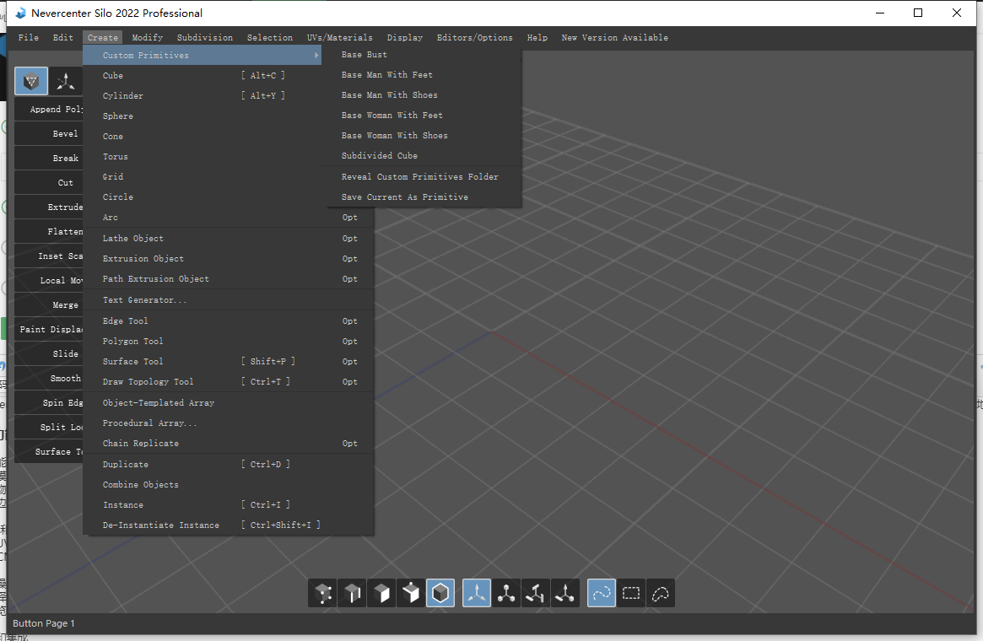Click the highlighted mesh cube icon above Append Poly
The image size is (983, 641).
tap(31, 81)
